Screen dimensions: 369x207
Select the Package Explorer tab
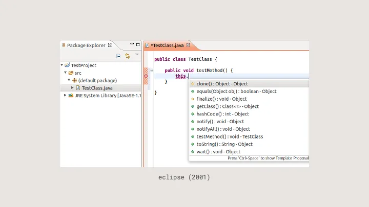pyautogui.click(x=86, y=45)
